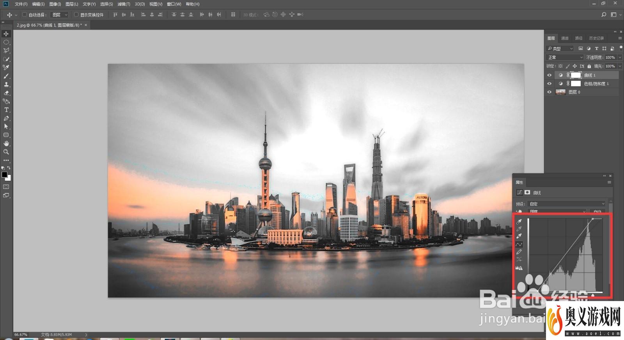This screenshot has width=624, height=340.
Task: Select the Paint Bucket tool
Action: (x=6, y=101)
